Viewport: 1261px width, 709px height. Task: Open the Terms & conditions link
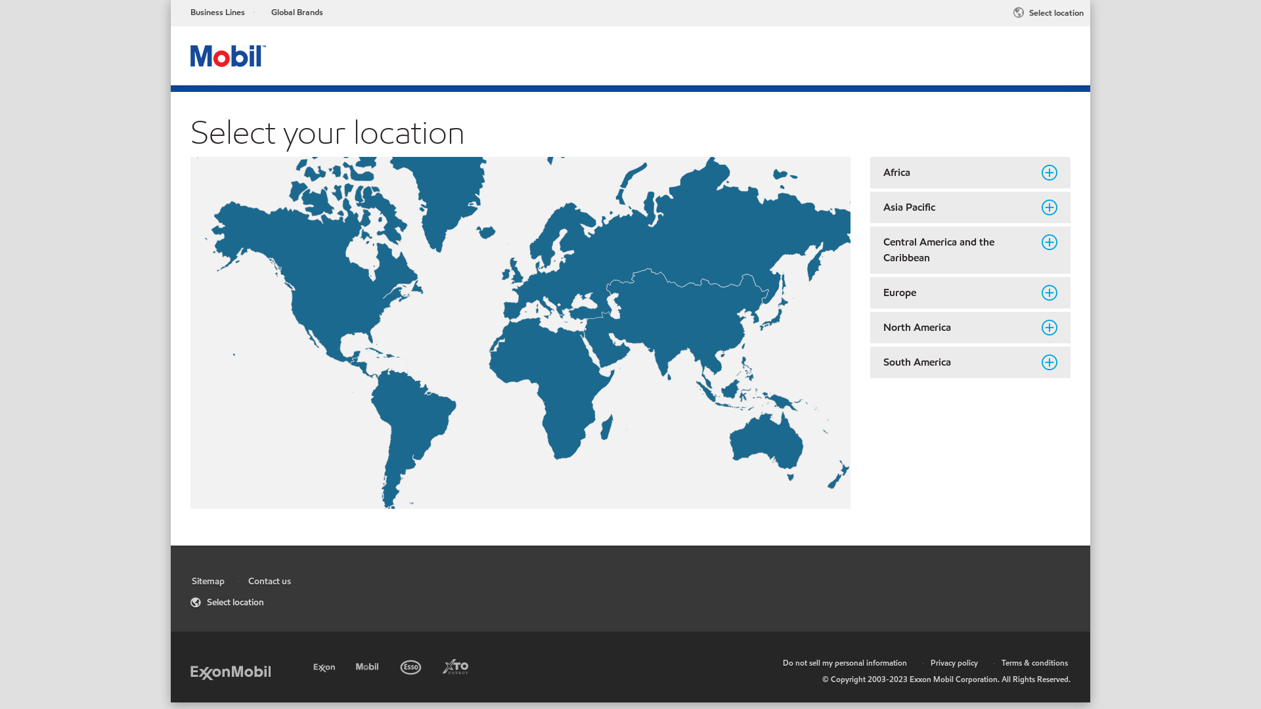(1034, 663)
